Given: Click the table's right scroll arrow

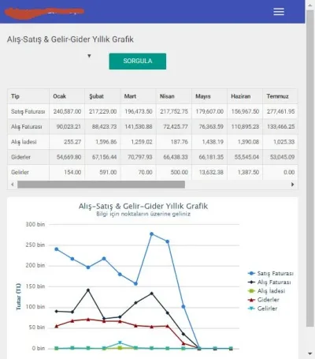Looking at the screenshot, I should 293,185.
